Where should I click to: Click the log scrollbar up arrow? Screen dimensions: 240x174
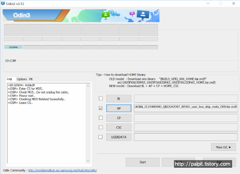(x=88, y=86)
